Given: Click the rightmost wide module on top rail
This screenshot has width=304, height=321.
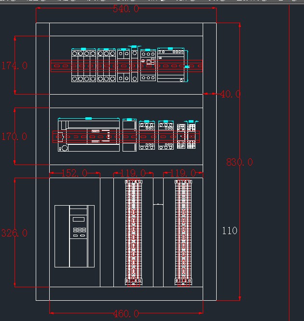Looking at the screenshot, I should click(x=171, y=65).
